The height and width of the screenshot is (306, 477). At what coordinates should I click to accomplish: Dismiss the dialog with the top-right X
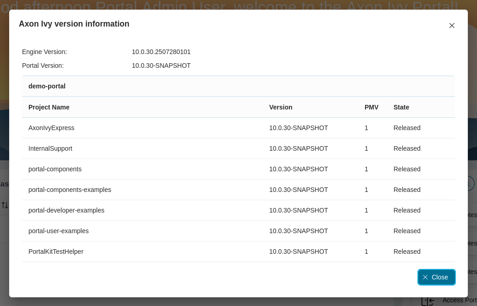[452, 26]
